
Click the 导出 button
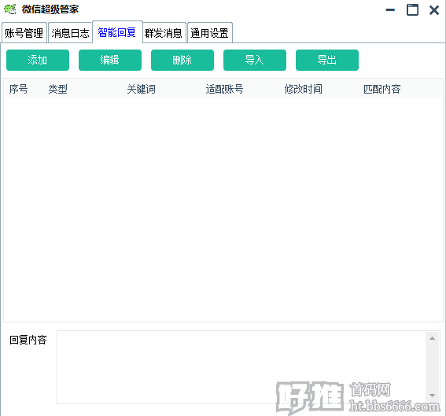pyautogui.click(x=327, y=60)
